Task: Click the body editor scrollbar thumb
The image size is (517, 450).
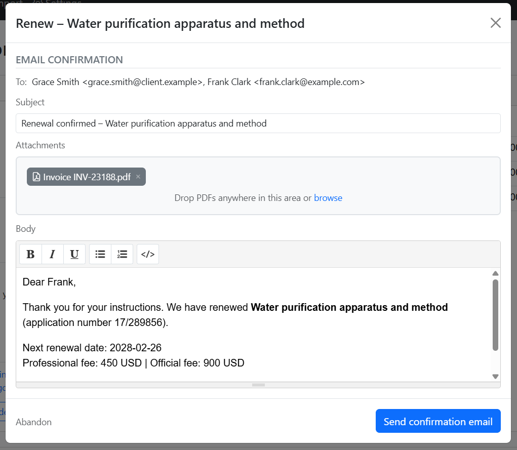Action: pos(495,314)
